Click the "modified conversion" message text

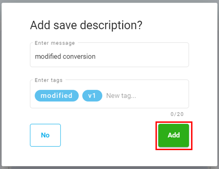click(65, 57)
